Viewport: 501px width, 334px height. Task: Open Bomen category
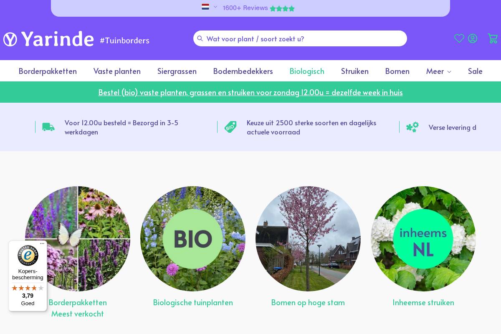[397, 71]
